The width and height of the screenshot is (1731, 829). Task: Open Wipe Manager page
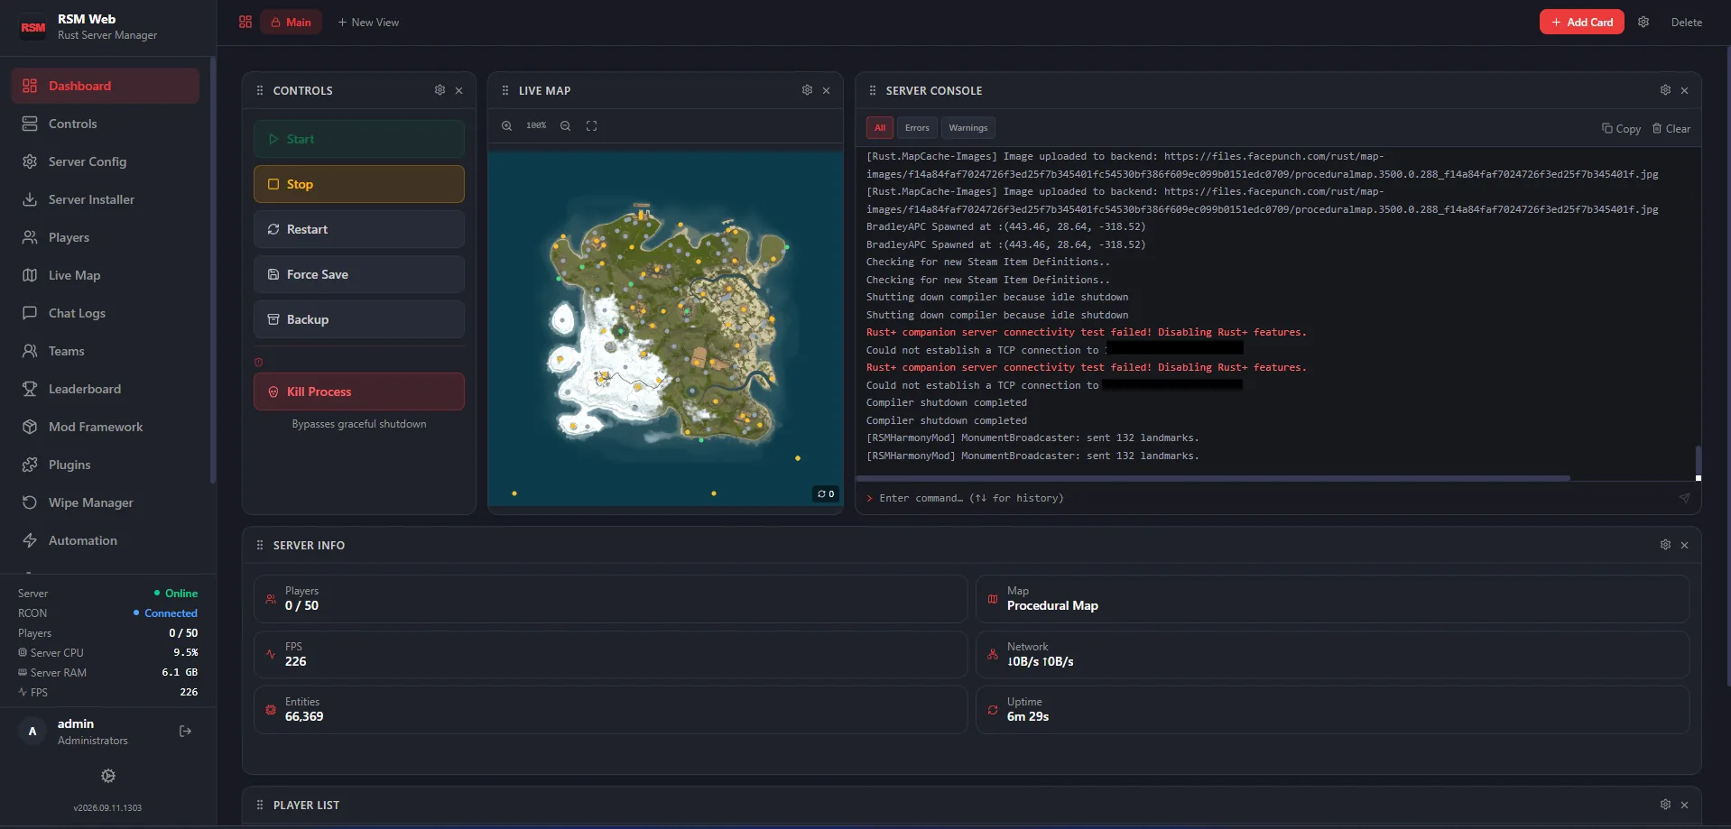[x=105, y=502]
